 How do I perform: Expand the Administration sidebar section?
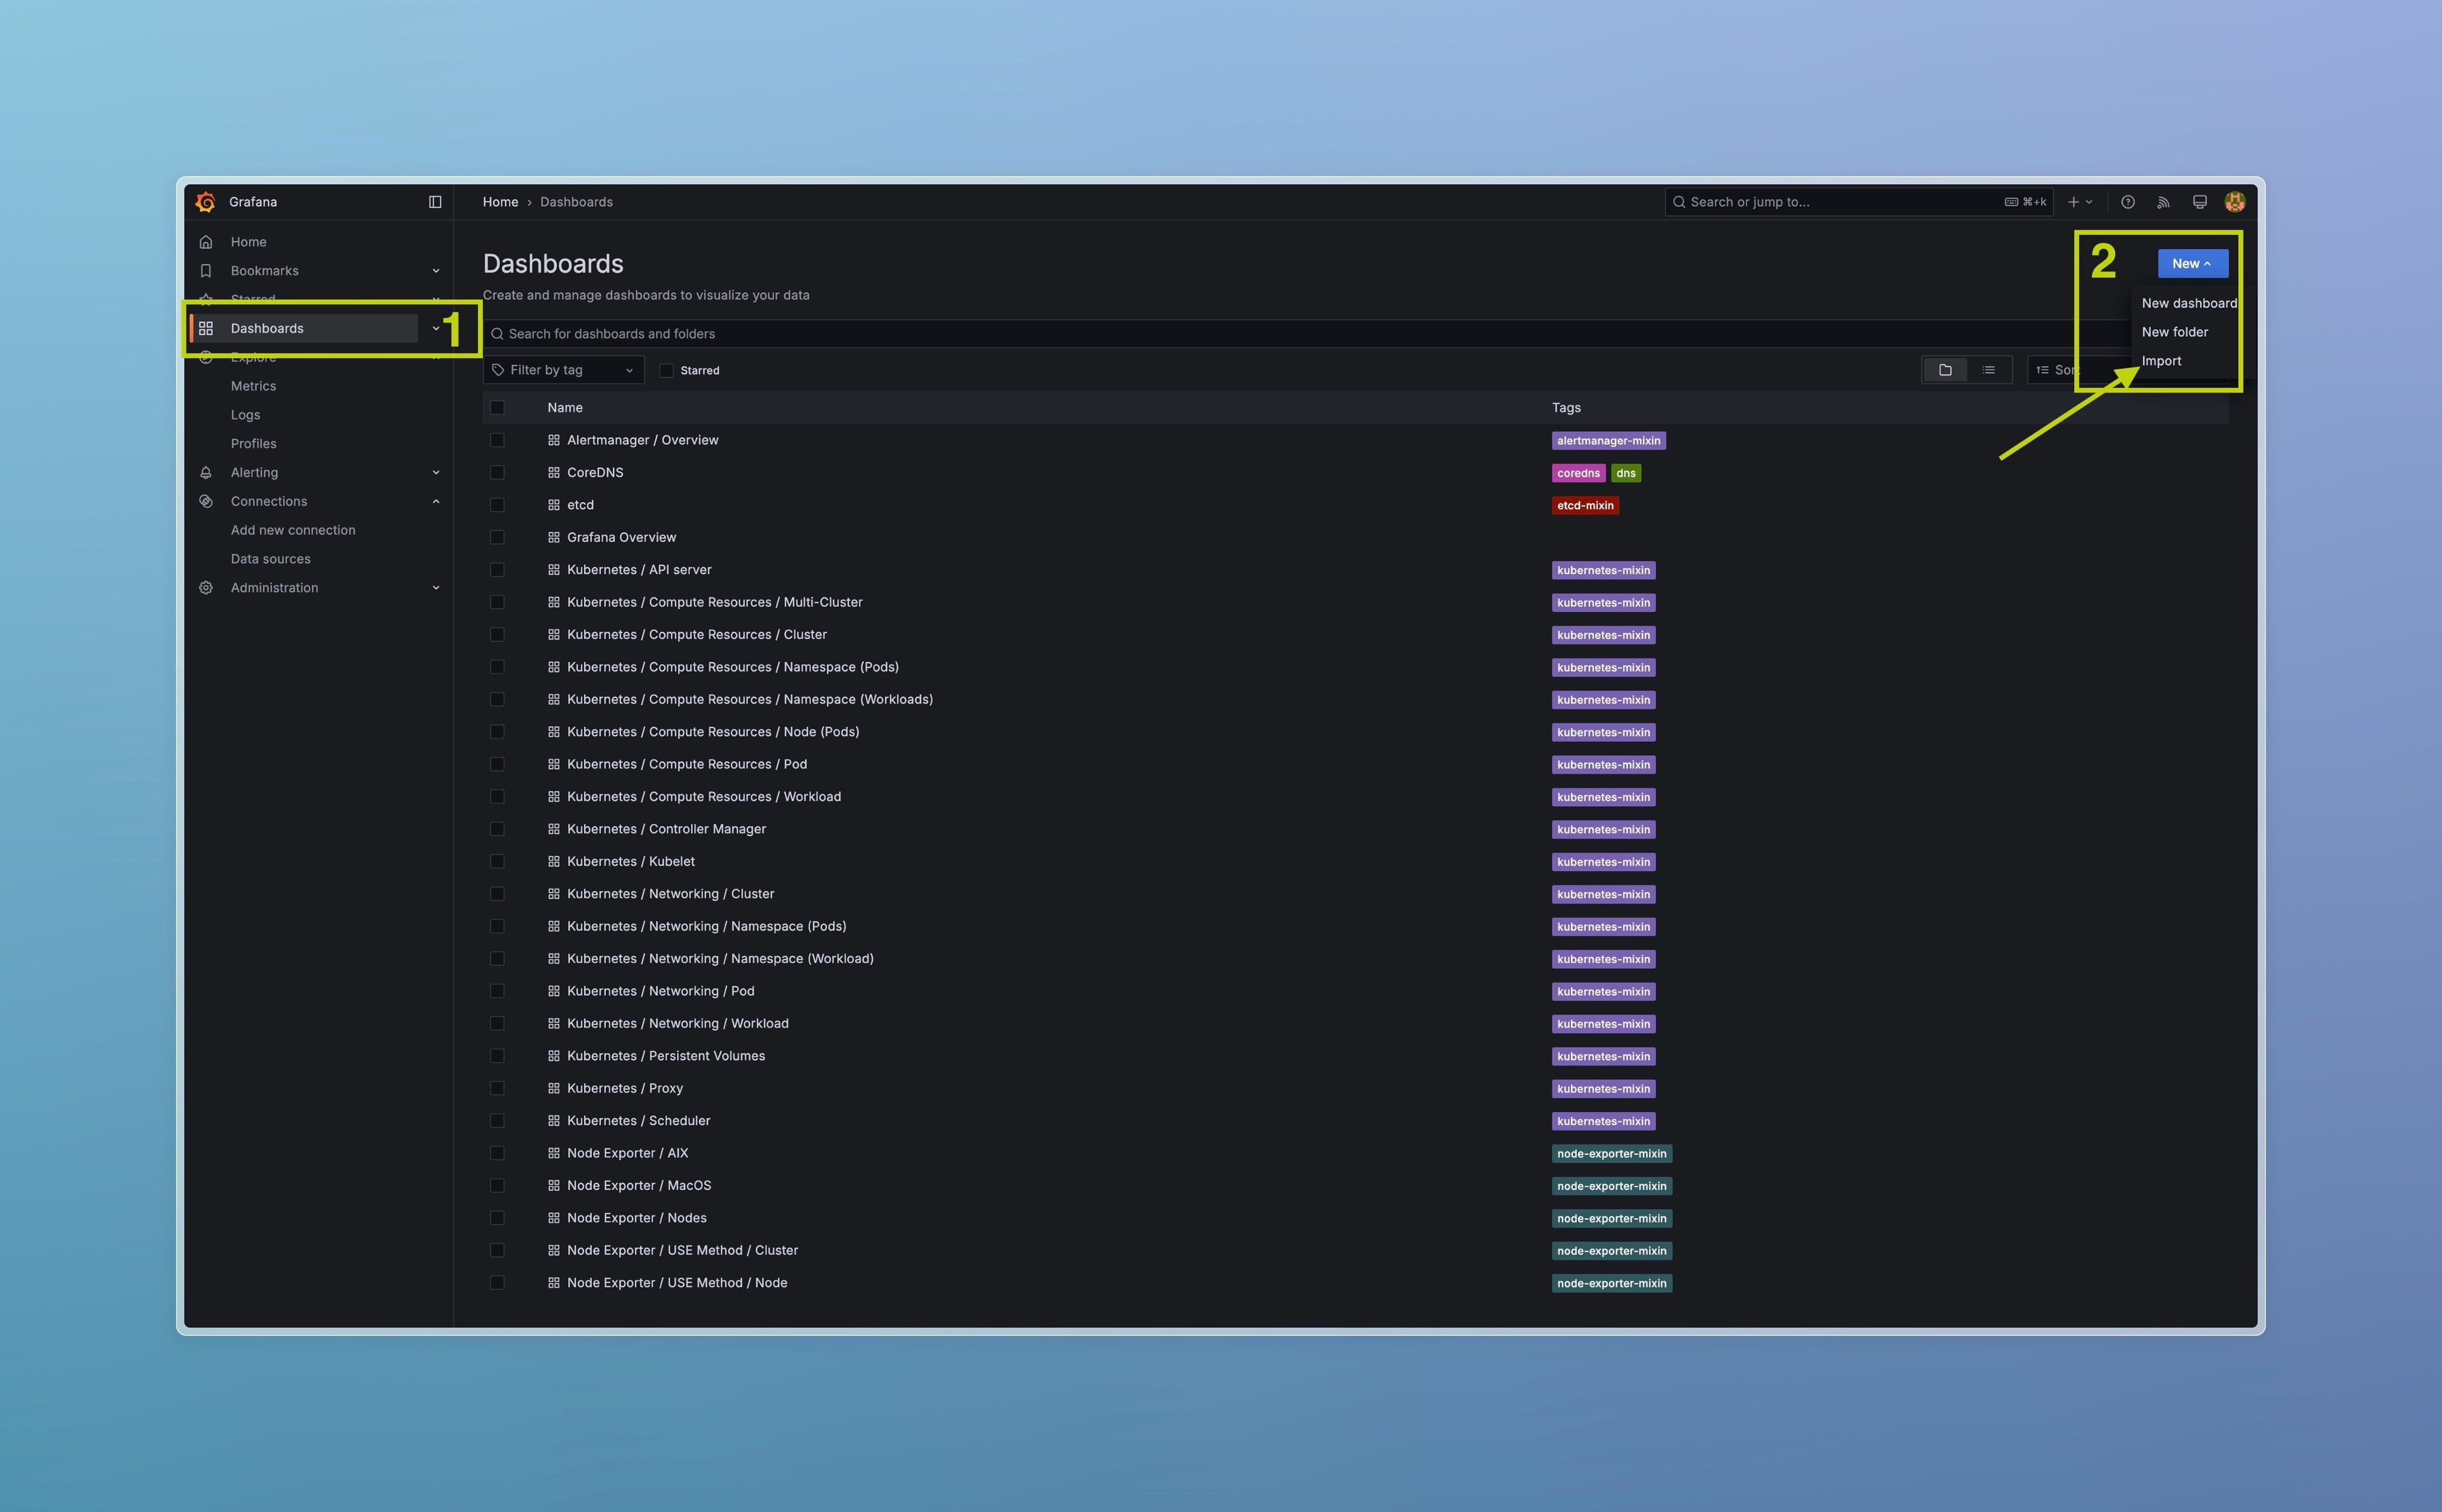pyautogui.click(x=435, y=588)
